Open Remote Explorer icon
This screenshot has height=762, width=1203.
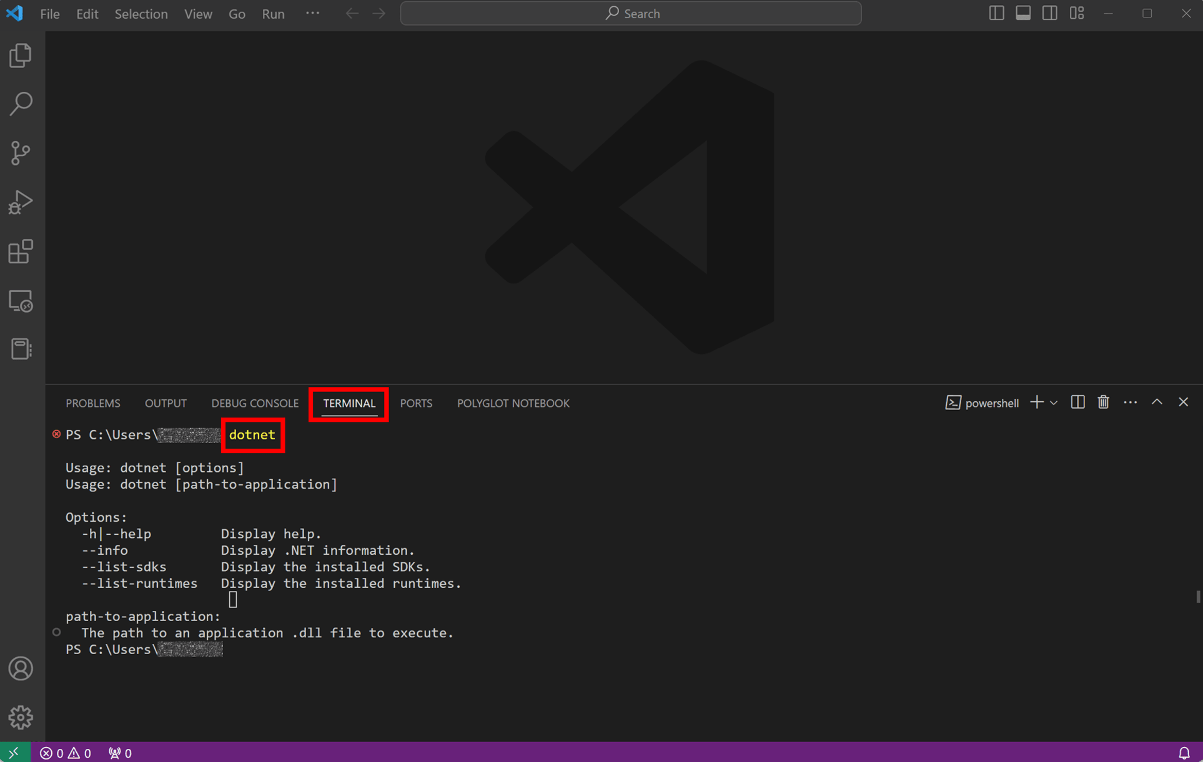21,301
